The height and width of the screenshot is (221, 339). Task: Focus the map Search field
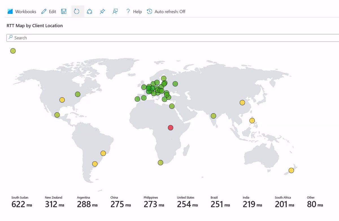173,38
